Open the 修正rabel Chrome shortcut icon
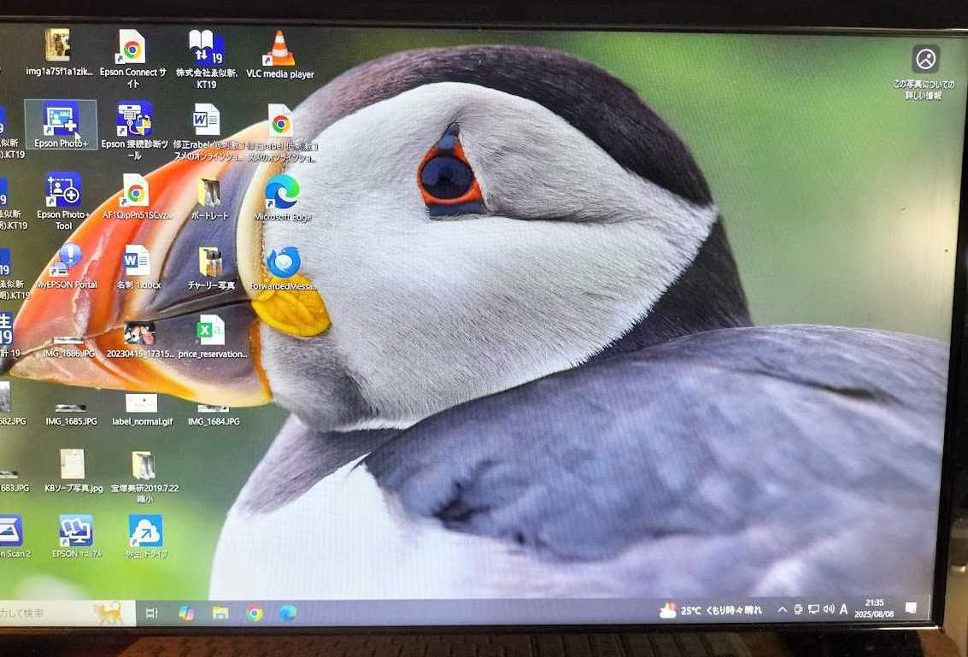 (x=280, y=120)
